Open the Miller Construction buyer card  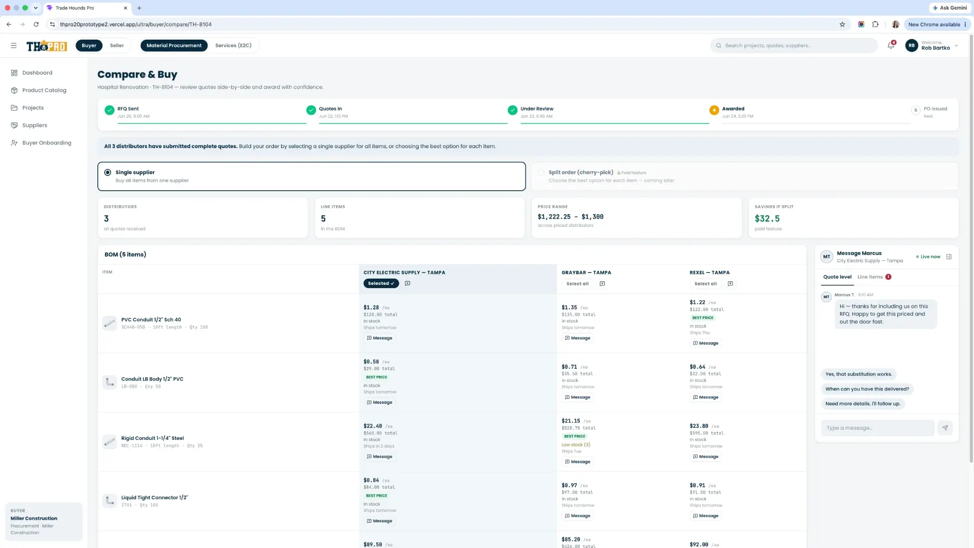coord(44,522)
